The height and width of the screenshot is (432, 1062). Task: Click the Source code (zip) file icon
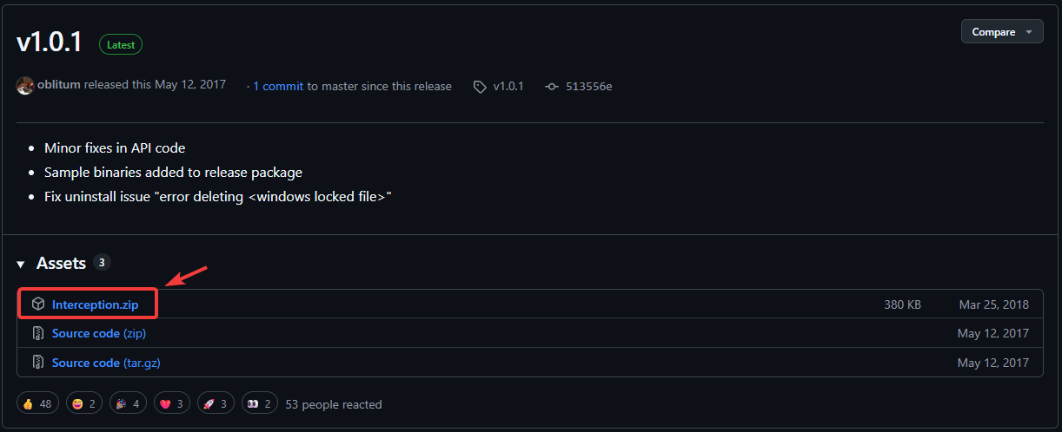point(38,334)
